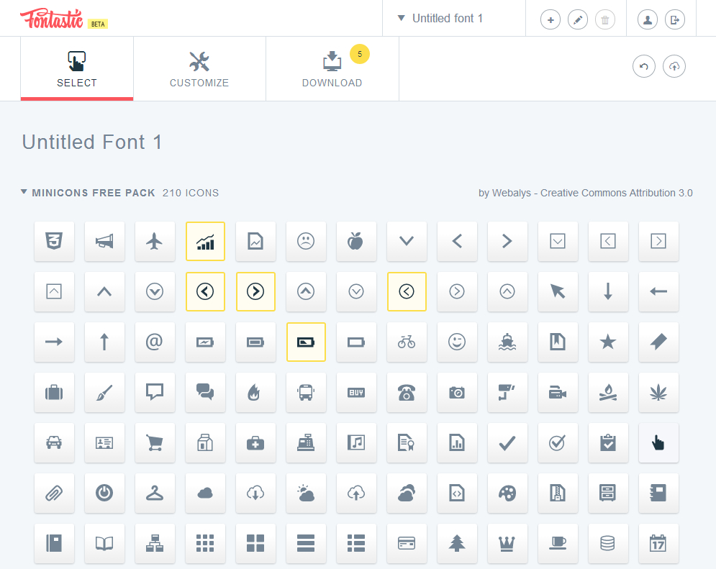Open the Untitled font 1 dropdown
The height and width of the screenshot is (569, 716).
pos(441,19)
